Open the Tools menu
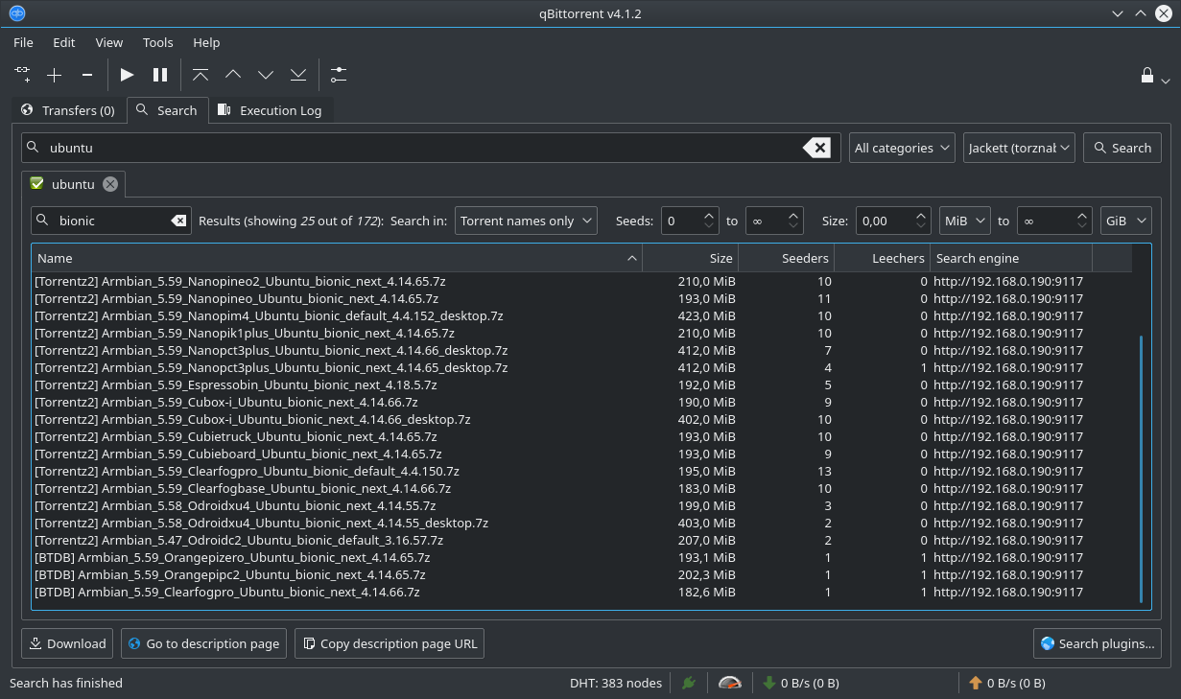1181x699 pixels. [157, 42]
